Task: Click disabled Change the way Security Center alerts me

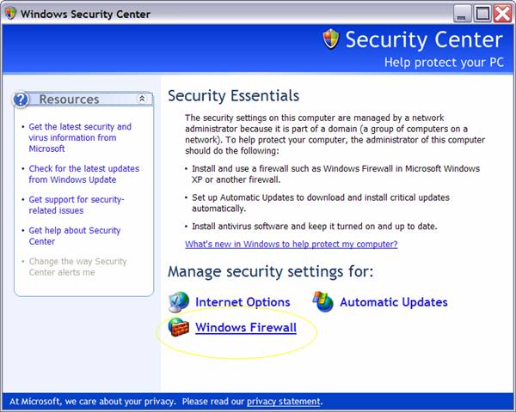Action: pos(77,267)
